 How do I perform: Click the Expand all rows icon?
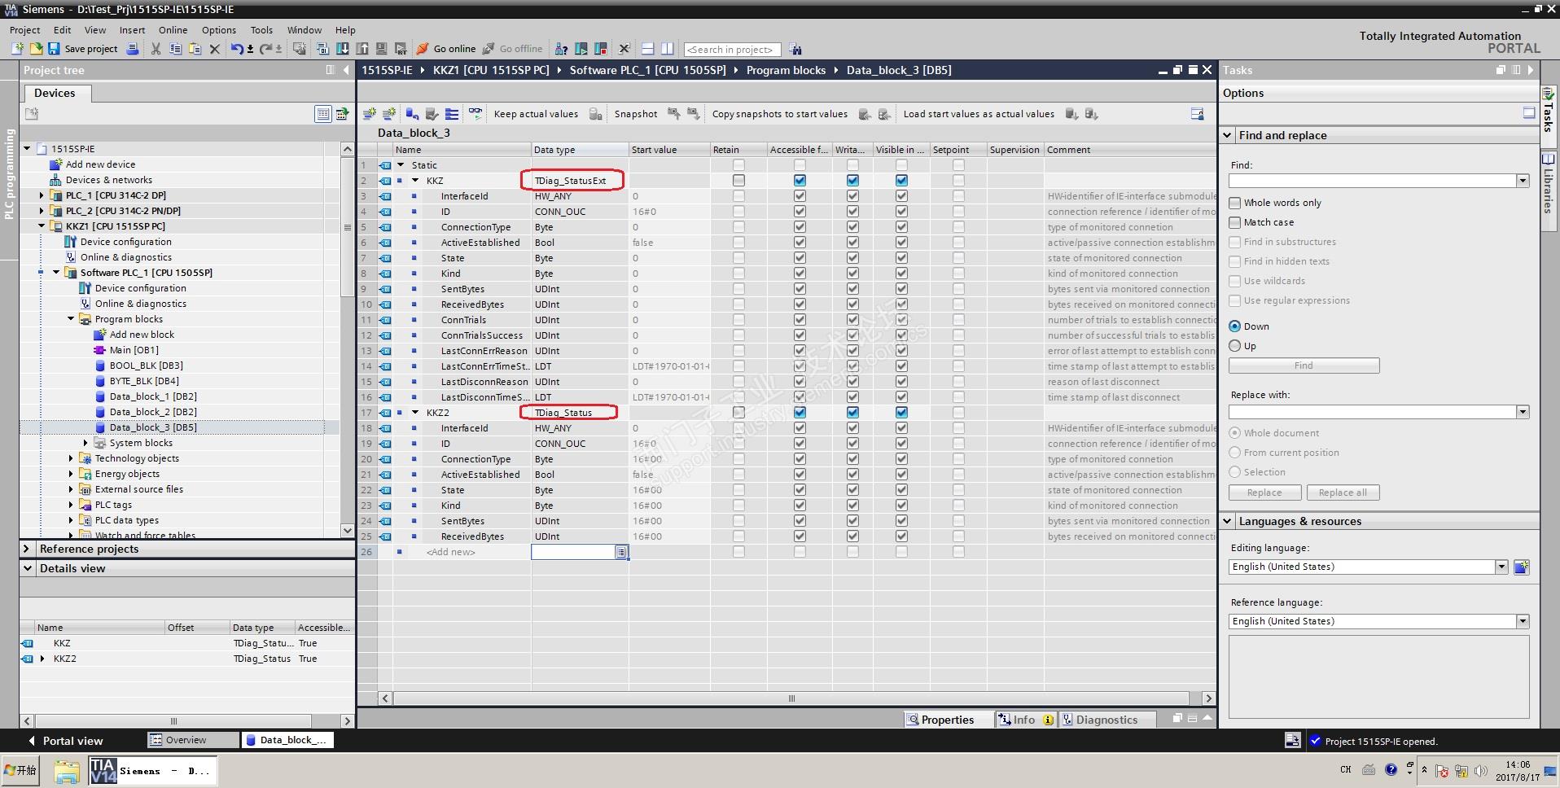pos(452,114)
